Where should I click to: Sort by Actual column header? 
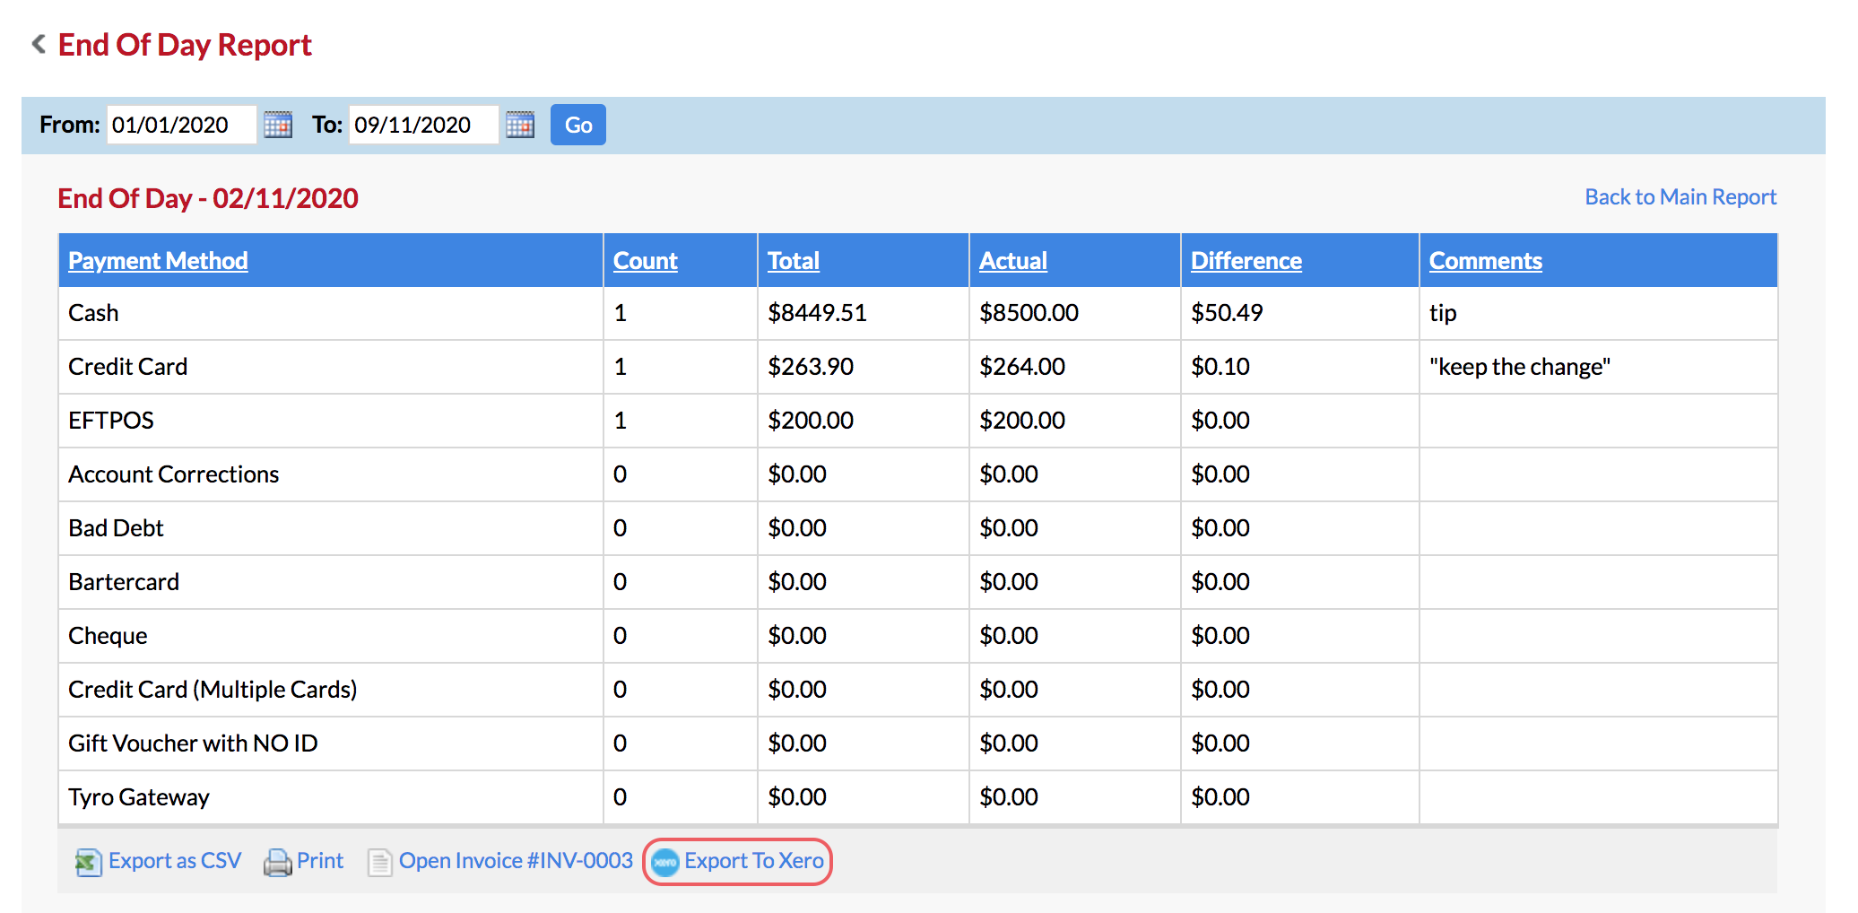(1013, 261)
